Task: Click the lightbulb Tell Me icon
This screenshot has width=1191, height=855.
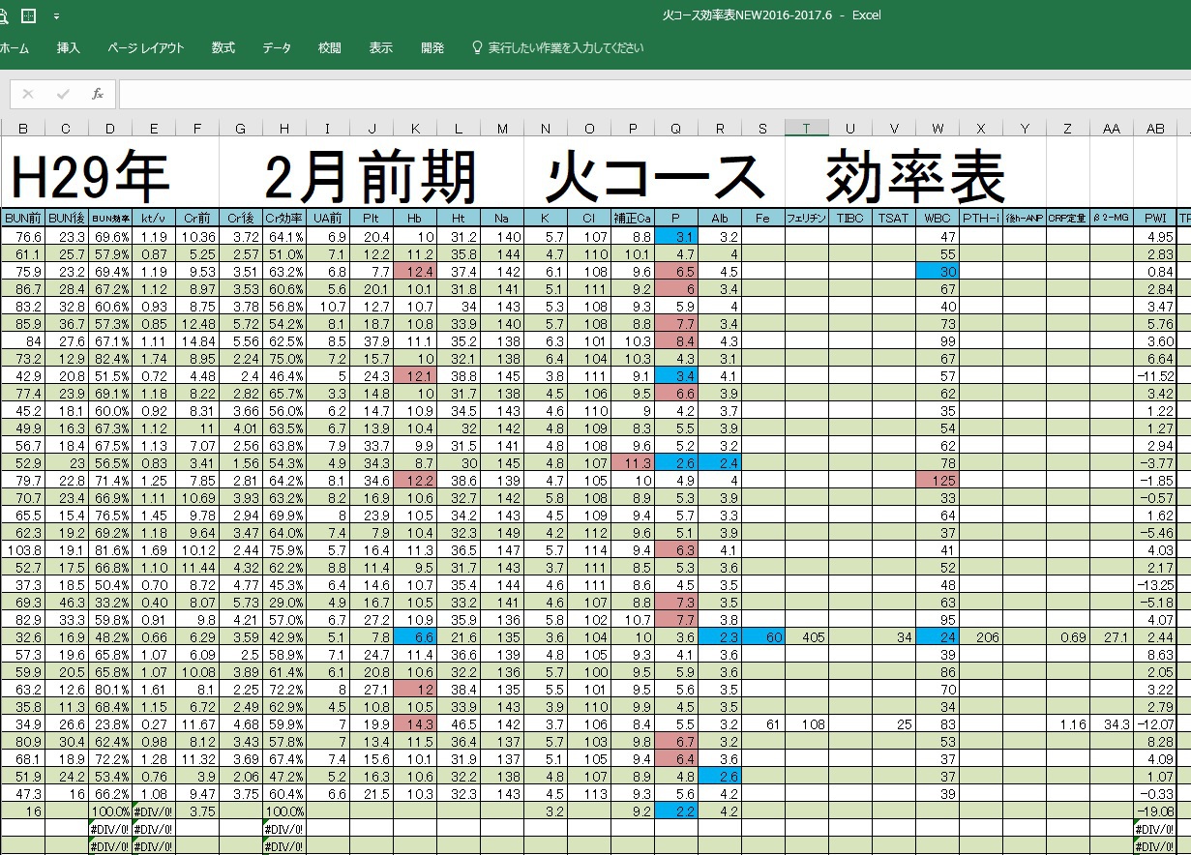Action: tap(476, 47)
